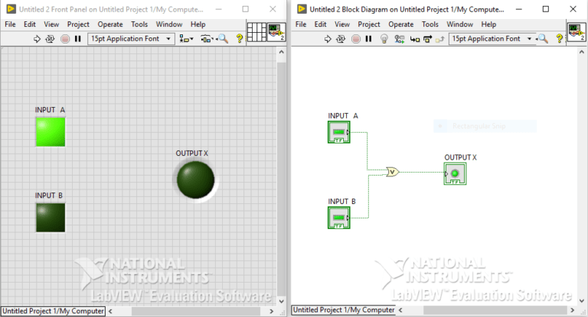The image size is (588, 317).
Task: Open the File menu in Front Panel window
Action: pos(10,24)
